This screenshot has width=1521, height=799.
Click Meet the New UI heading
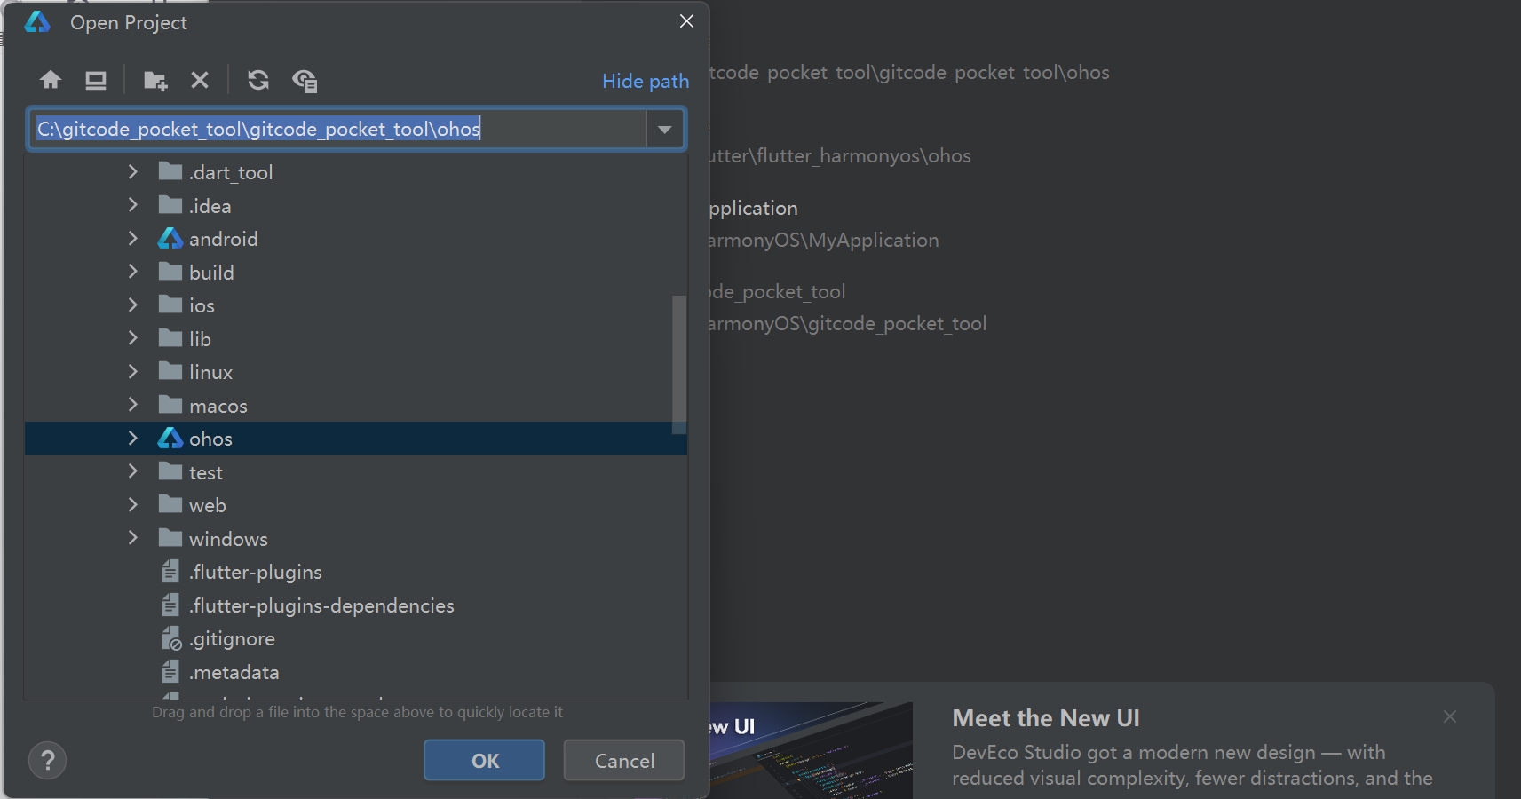click(1046, 718)
